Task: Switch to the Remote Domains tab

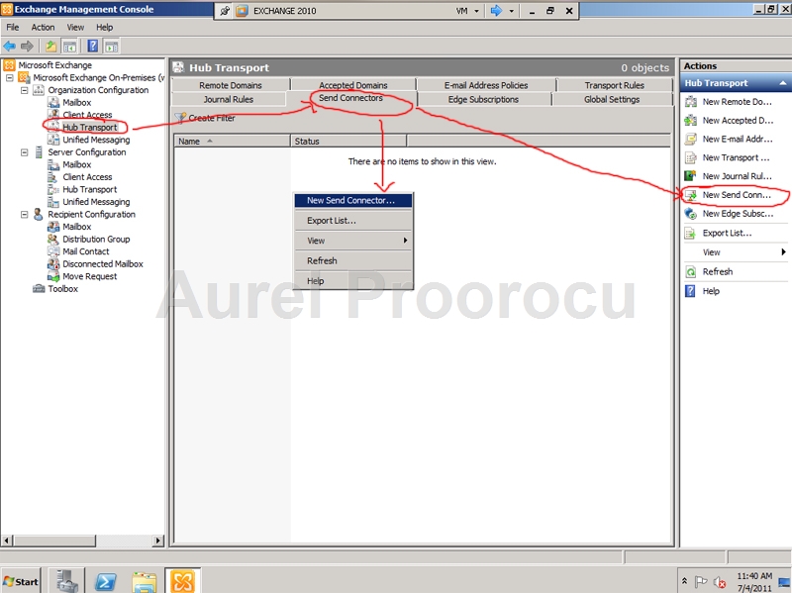Action: [x=231, y=85]
